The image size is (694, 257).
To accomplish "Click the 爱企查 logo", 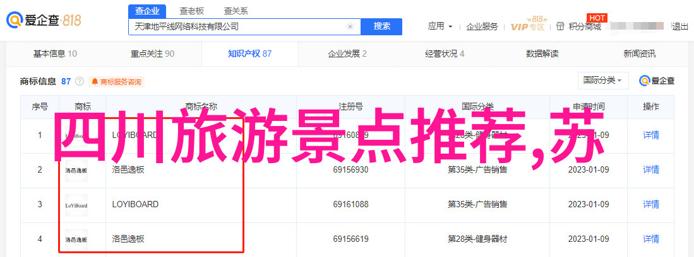I will tap(44, 20).
